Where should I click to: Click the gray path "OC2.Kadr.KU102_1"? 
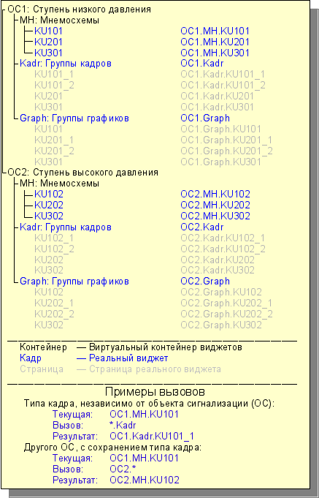223,238
